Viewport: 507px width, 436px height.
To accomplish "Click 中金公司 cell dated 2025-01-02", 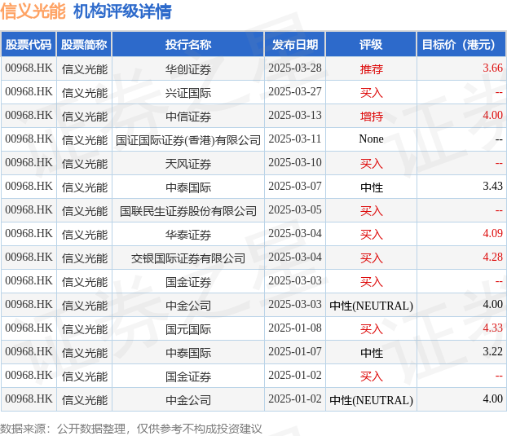I will pyautogui.click(x=188, y=399).
